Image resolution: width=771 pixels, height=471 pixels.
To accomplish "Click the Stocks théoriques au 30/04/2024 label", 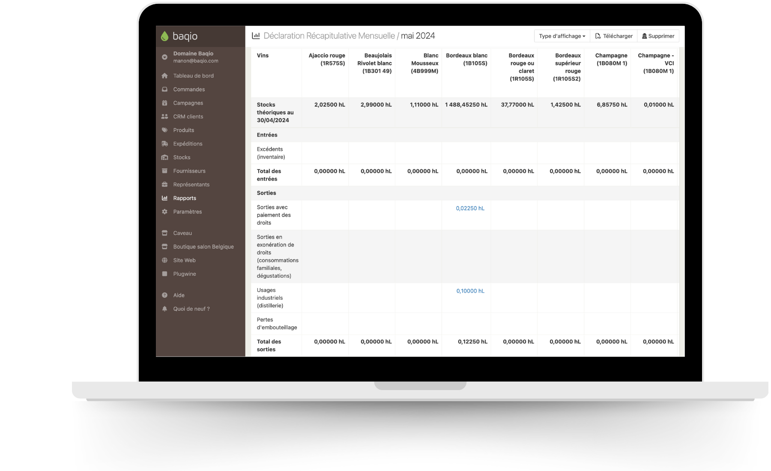I will click(x=275, y=113).
